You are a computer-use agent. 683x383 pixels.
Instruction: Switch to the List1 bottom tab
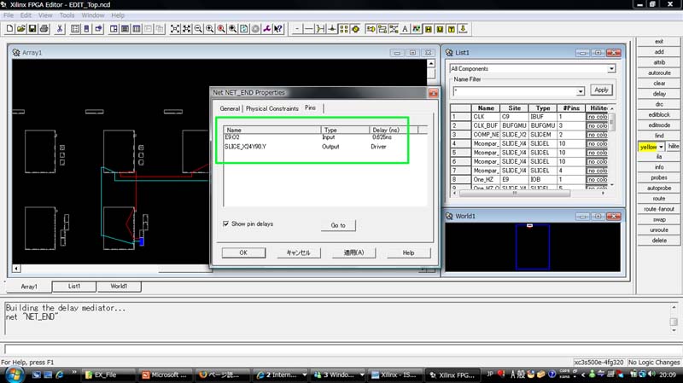tap(74, 287)
